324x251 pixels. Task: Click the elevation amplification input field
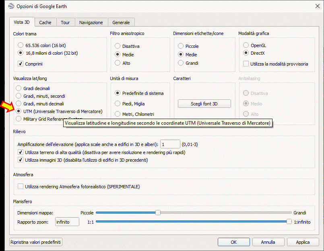pos(170,144)
